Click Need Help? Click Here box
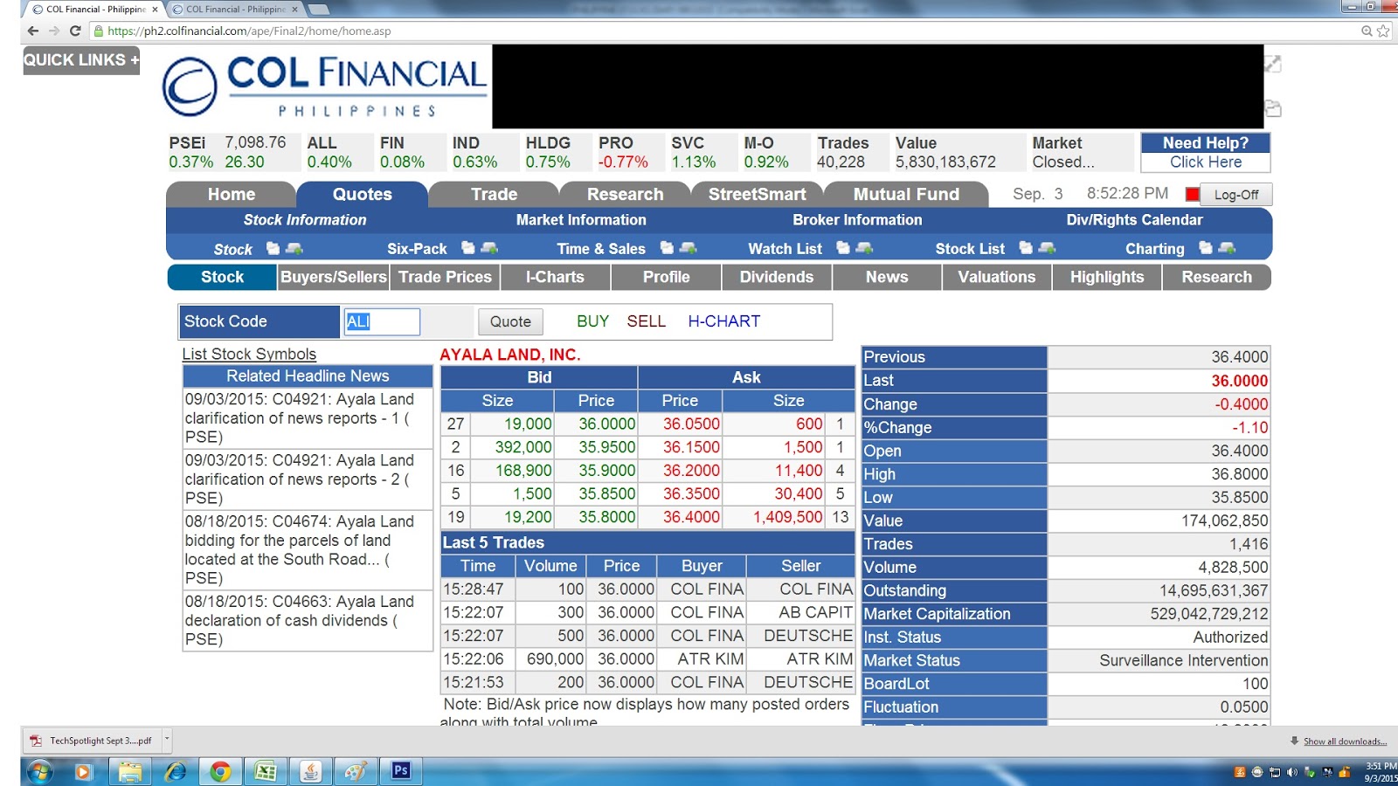The image size is (1398, 786). tap(1206, 153)
